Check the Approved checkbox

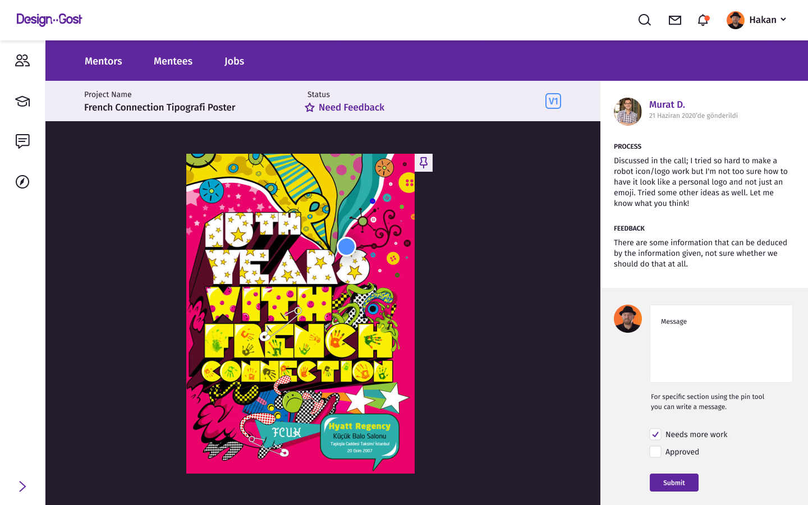point(655,452)
